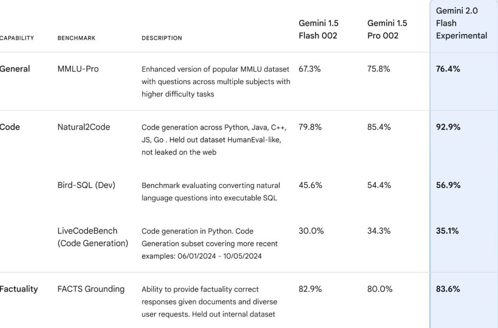Screen dimensions: 498x328
Task: Select the General capability row label
Action: coord(15,69)
